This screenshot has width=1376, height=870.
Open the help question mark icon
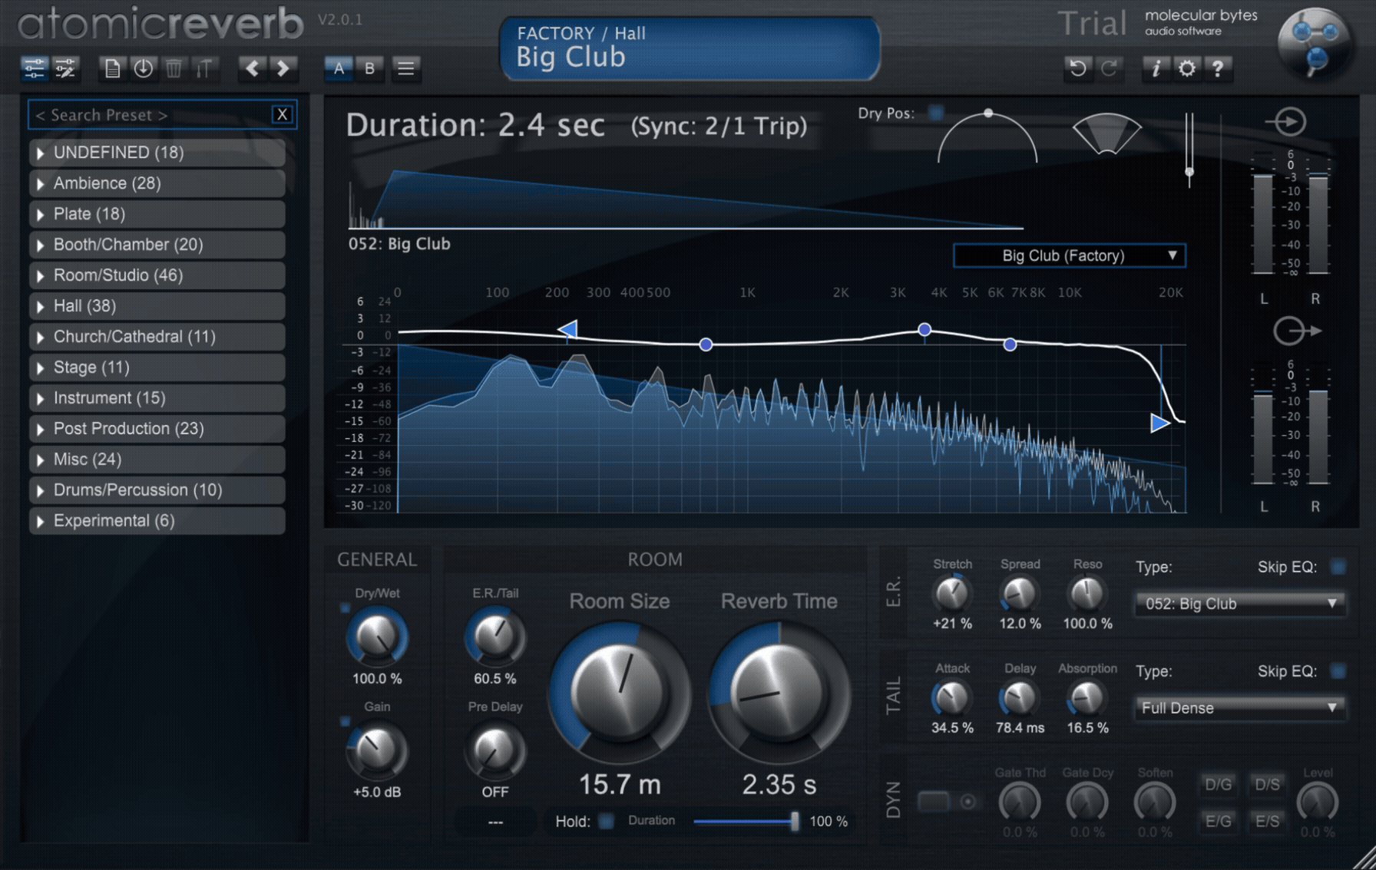[x=1218, y=69]
